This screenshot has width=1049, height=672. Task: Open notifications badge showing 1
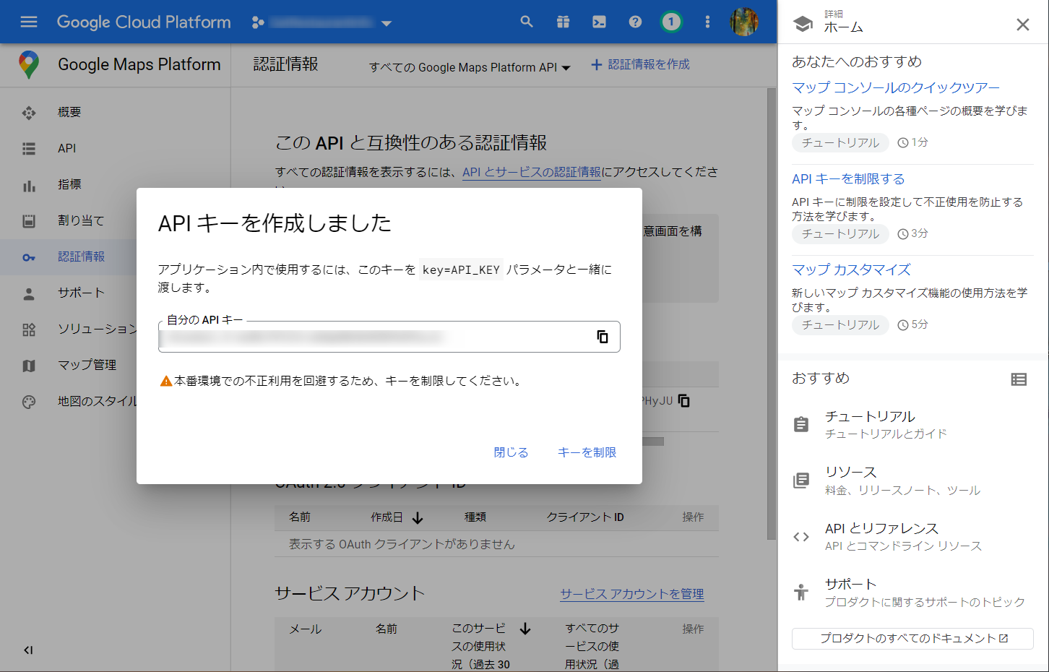click(671, 22)
